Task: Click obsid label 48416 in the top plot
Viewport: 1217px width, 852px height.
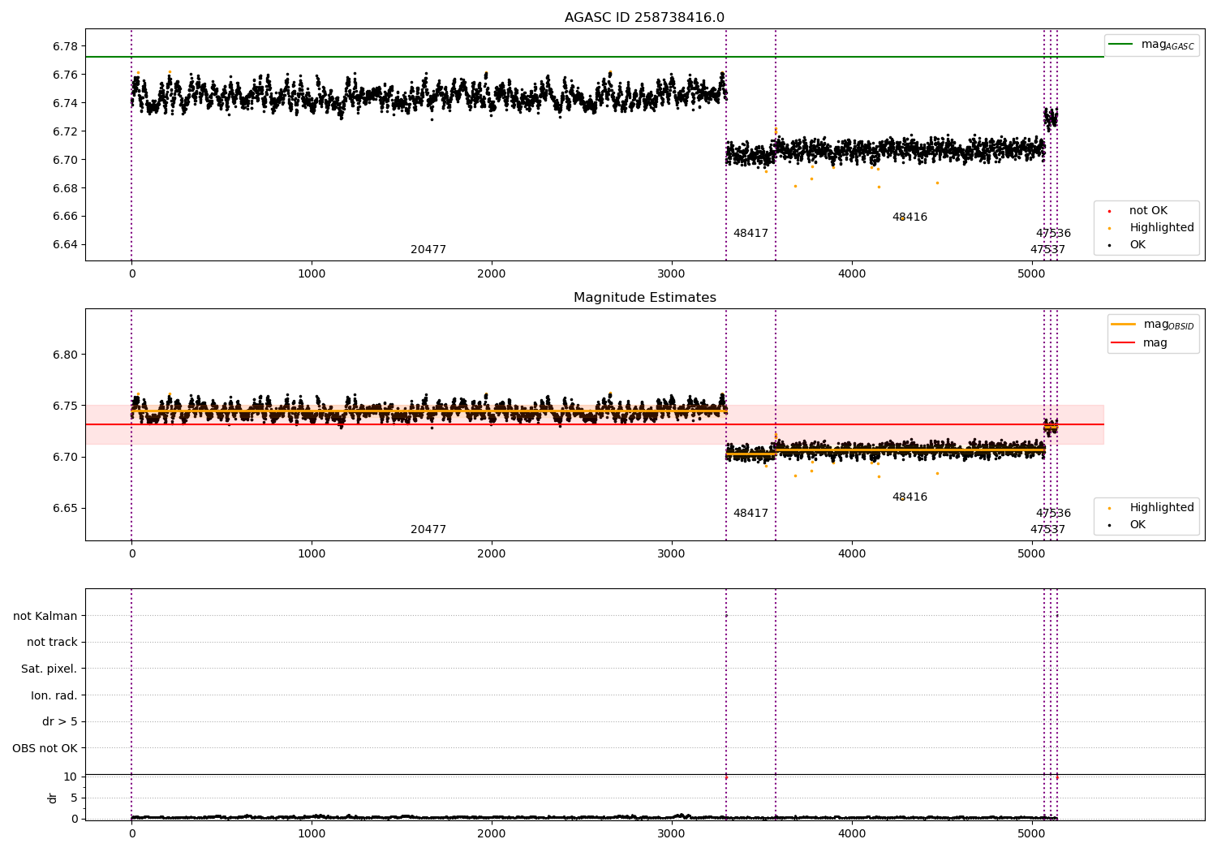Action: 910,217
